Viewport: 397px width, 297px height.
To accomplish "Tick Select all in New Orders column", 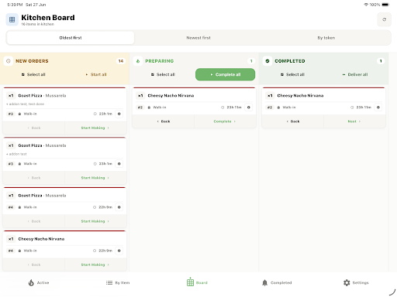I will [x=33, y=74].
